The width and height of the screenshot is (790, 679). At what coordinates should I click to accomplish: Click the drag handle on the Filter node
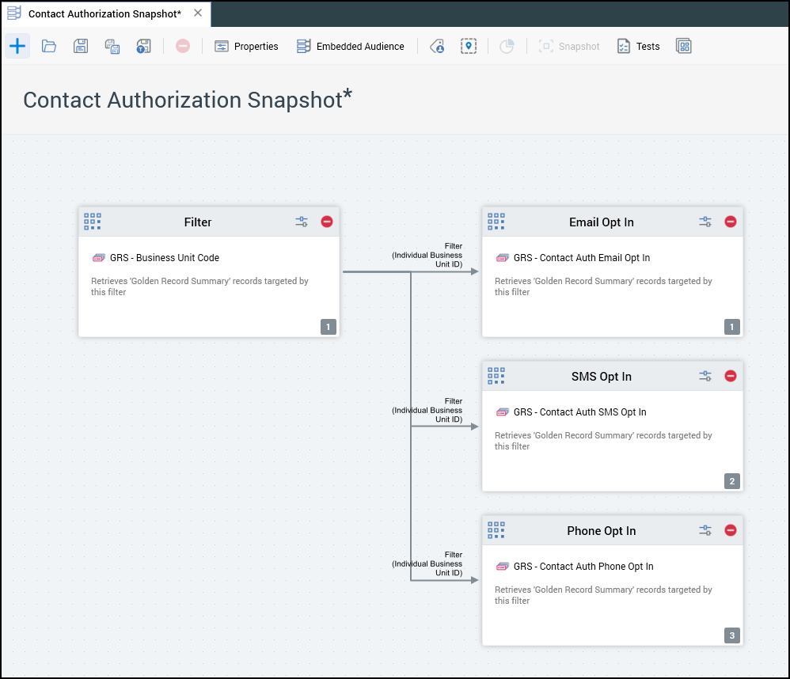point(93,222)
